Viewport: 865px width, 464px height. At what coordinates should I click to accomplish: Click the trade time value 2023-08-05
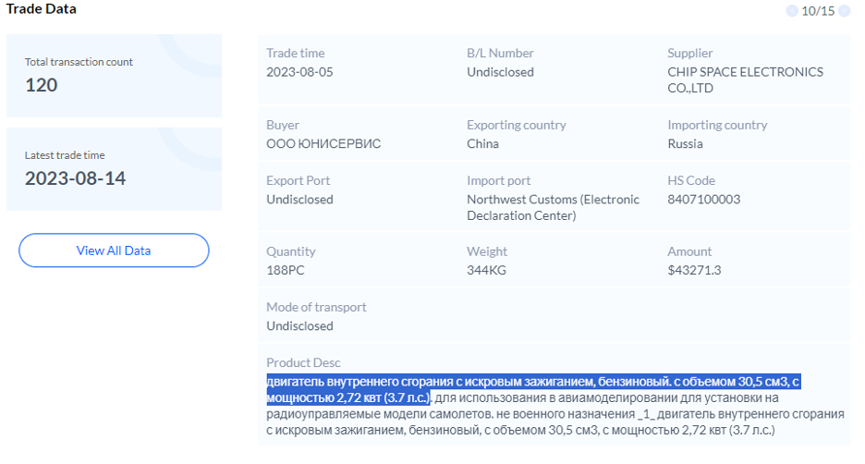(299, 72)
